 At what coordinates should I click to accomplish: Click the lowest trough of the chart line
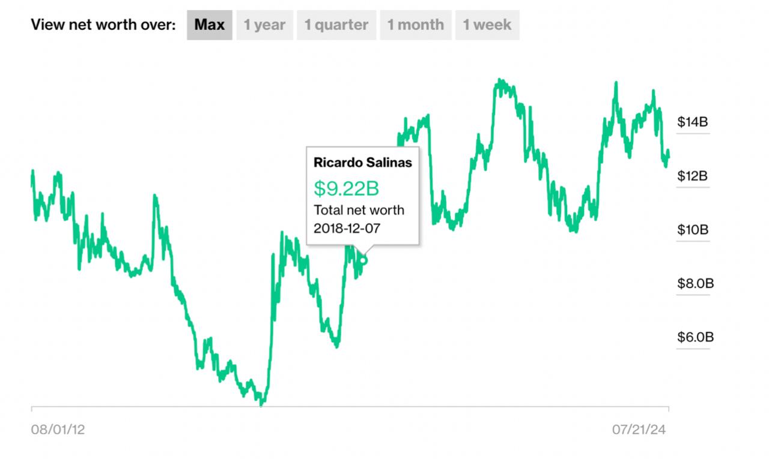click(x=261, y=404)
